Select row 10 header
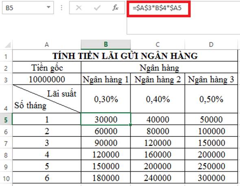 pos(6,178)
